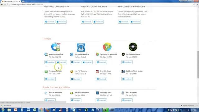Download Free PDF Merger
This screenshot has height=112, width=199.
pyautogui.click(x=101, y=79)
